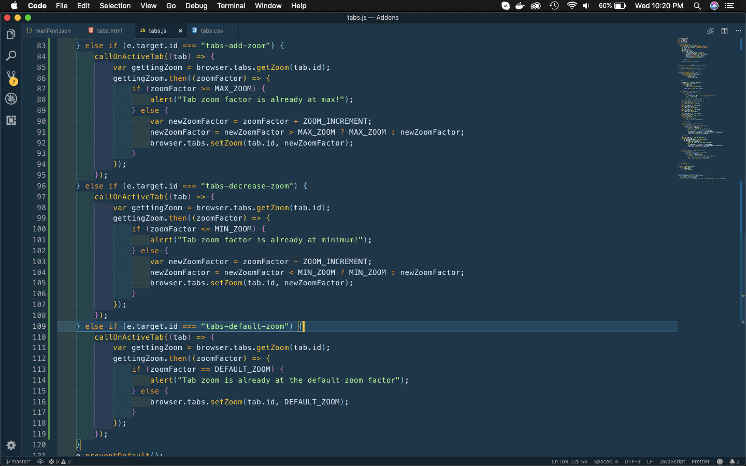Click the Wed 10:20 PM clock

(659, 6)
